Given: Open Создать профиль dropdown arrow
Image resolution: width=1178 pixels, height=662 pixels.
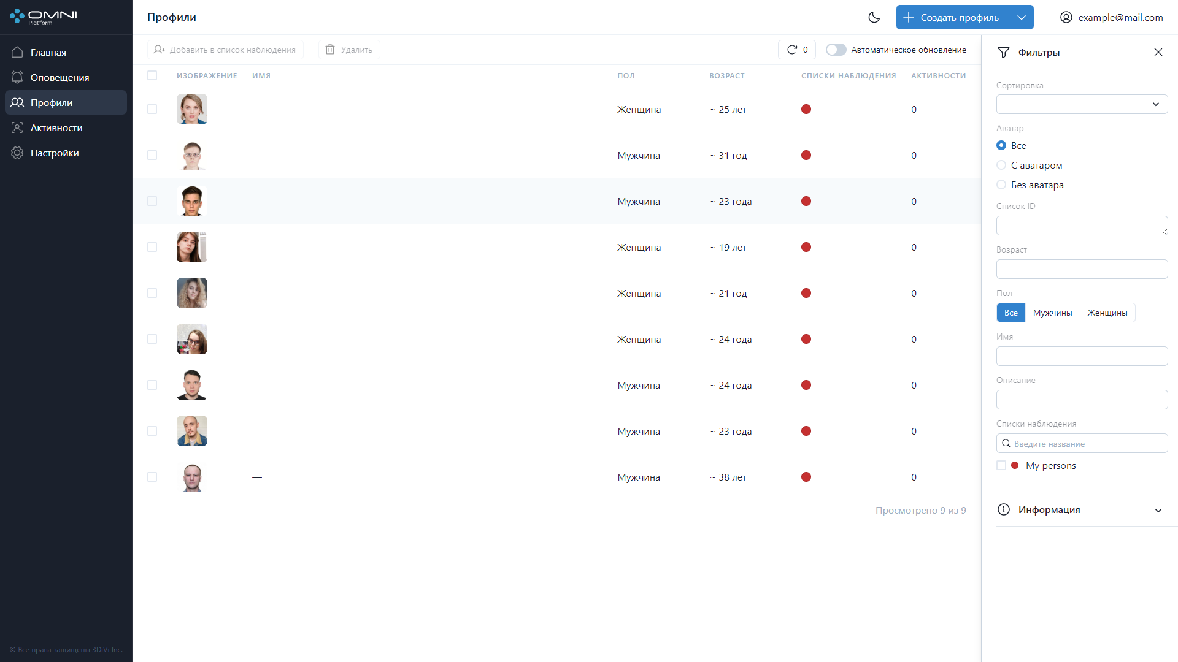Looking at the screenshot, I should (x=1022, y=17).
